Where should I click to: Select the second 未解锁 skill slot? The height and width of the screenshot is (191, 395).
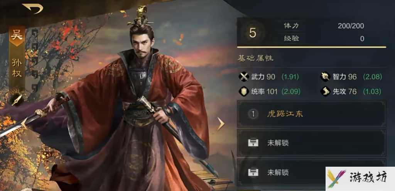pos(311,172)
